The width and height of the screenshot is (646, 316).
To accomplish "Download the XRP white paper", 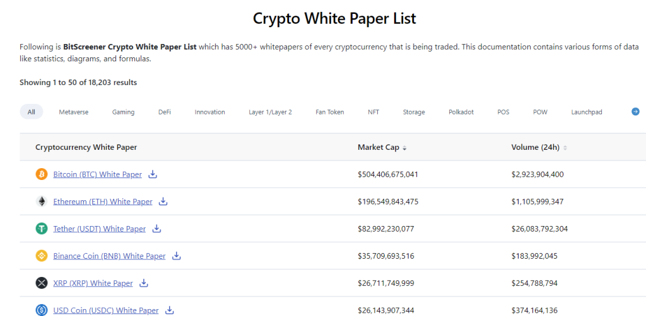I will (x=144, y=283).
